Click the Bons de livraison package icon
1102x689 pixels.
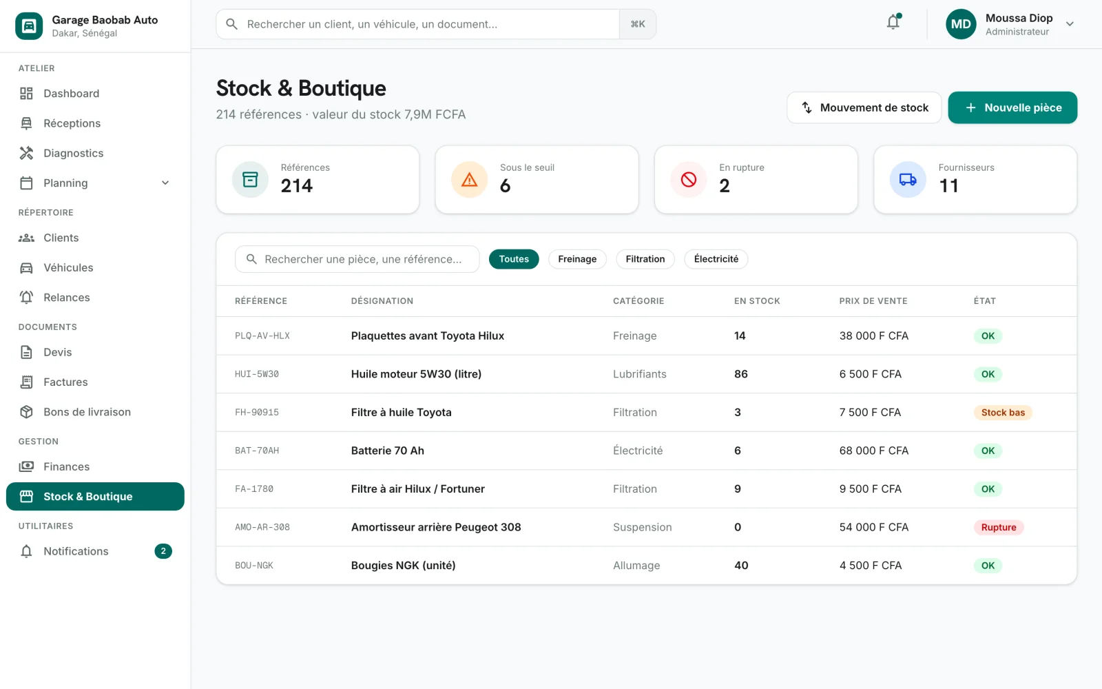point(26,412)
